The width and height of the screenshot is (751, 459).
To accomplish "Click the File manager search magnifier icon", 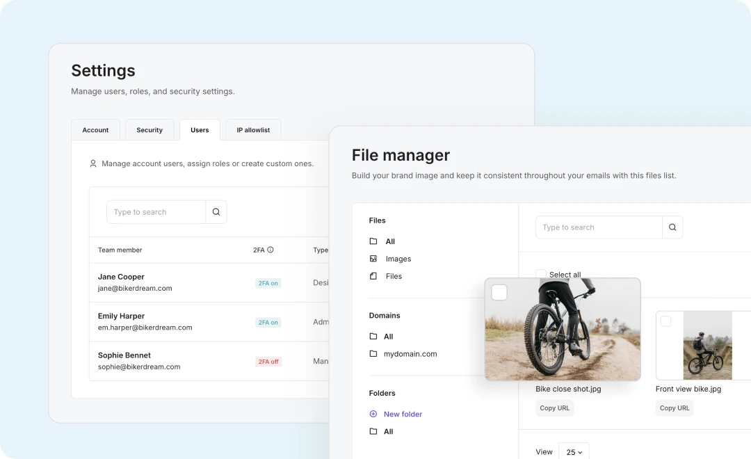I will pyautogui.click(x=672, y=227).
